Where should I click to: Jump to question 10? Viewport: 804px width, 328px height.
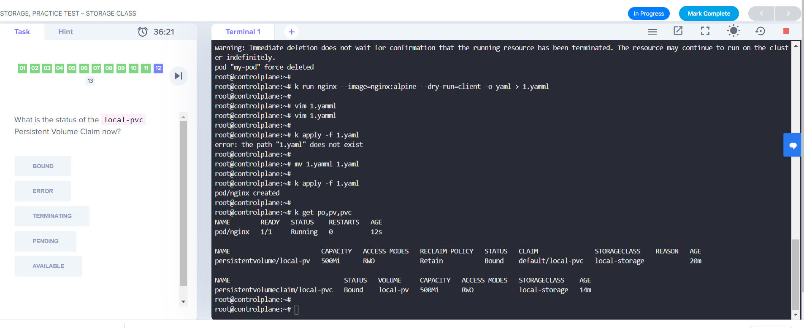tap(134, 68)
